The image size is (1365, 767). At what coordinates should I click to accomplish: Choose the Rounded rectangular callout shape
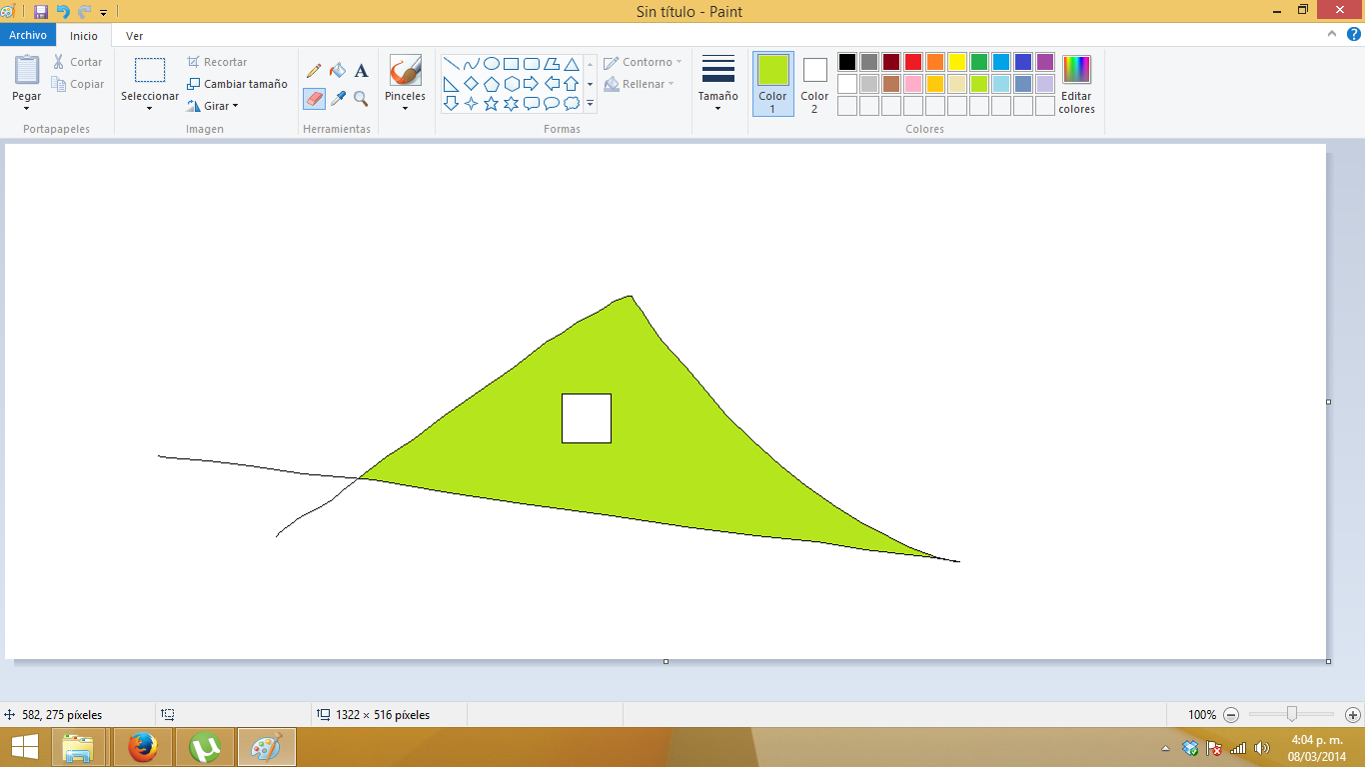click(x=532, y=103)
